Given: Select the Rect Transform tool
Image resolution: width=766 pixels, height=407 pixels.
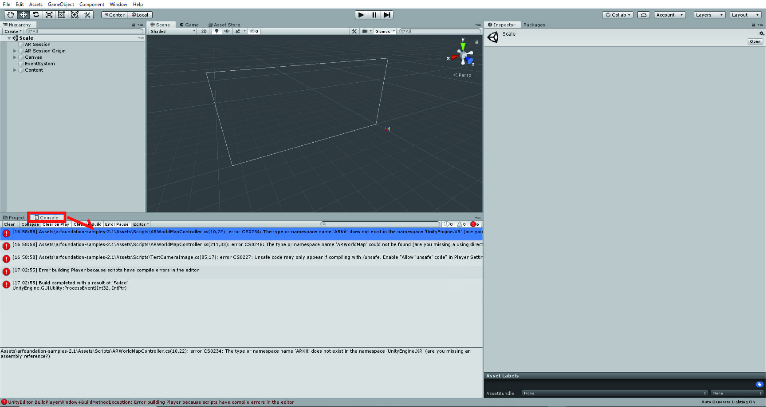Looking at the screenshot, I should pos(62,15).
